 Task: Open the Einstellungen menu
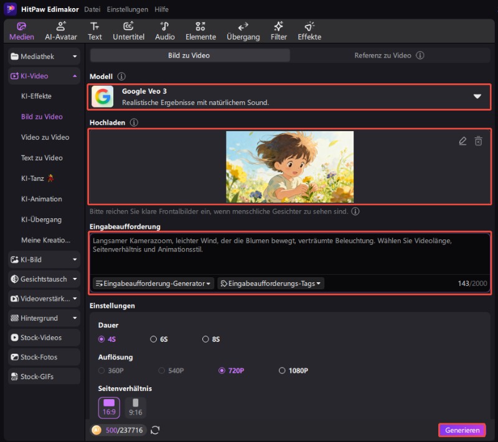127,9
